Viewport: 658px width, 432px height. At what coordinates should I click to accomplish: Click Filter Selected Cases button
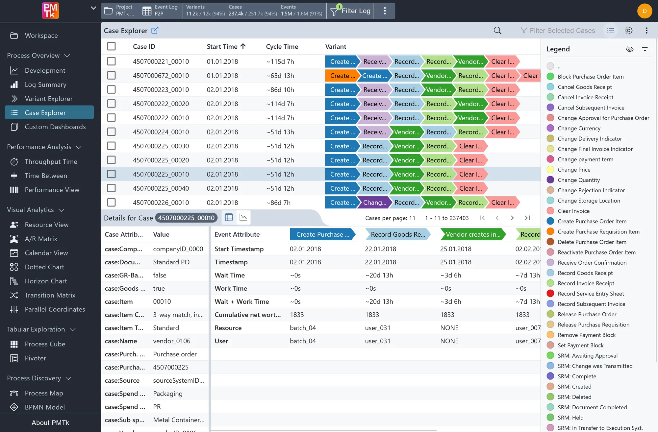point(558,31)
